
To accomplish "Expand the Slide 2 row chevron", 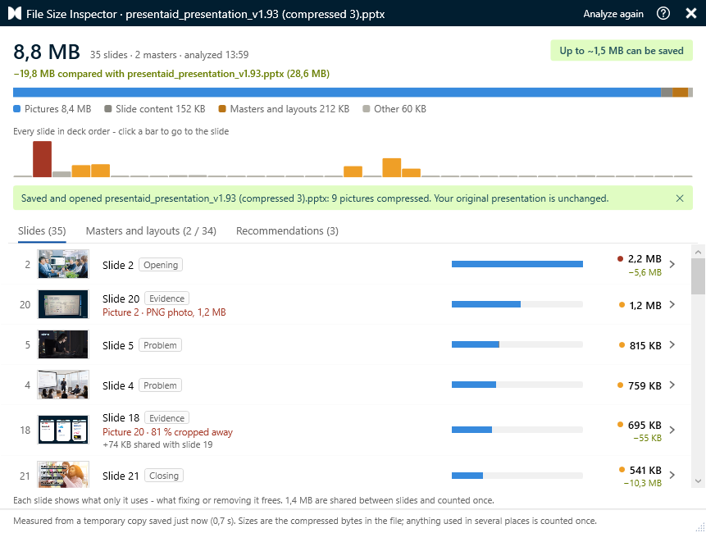I will coord(672,264).
